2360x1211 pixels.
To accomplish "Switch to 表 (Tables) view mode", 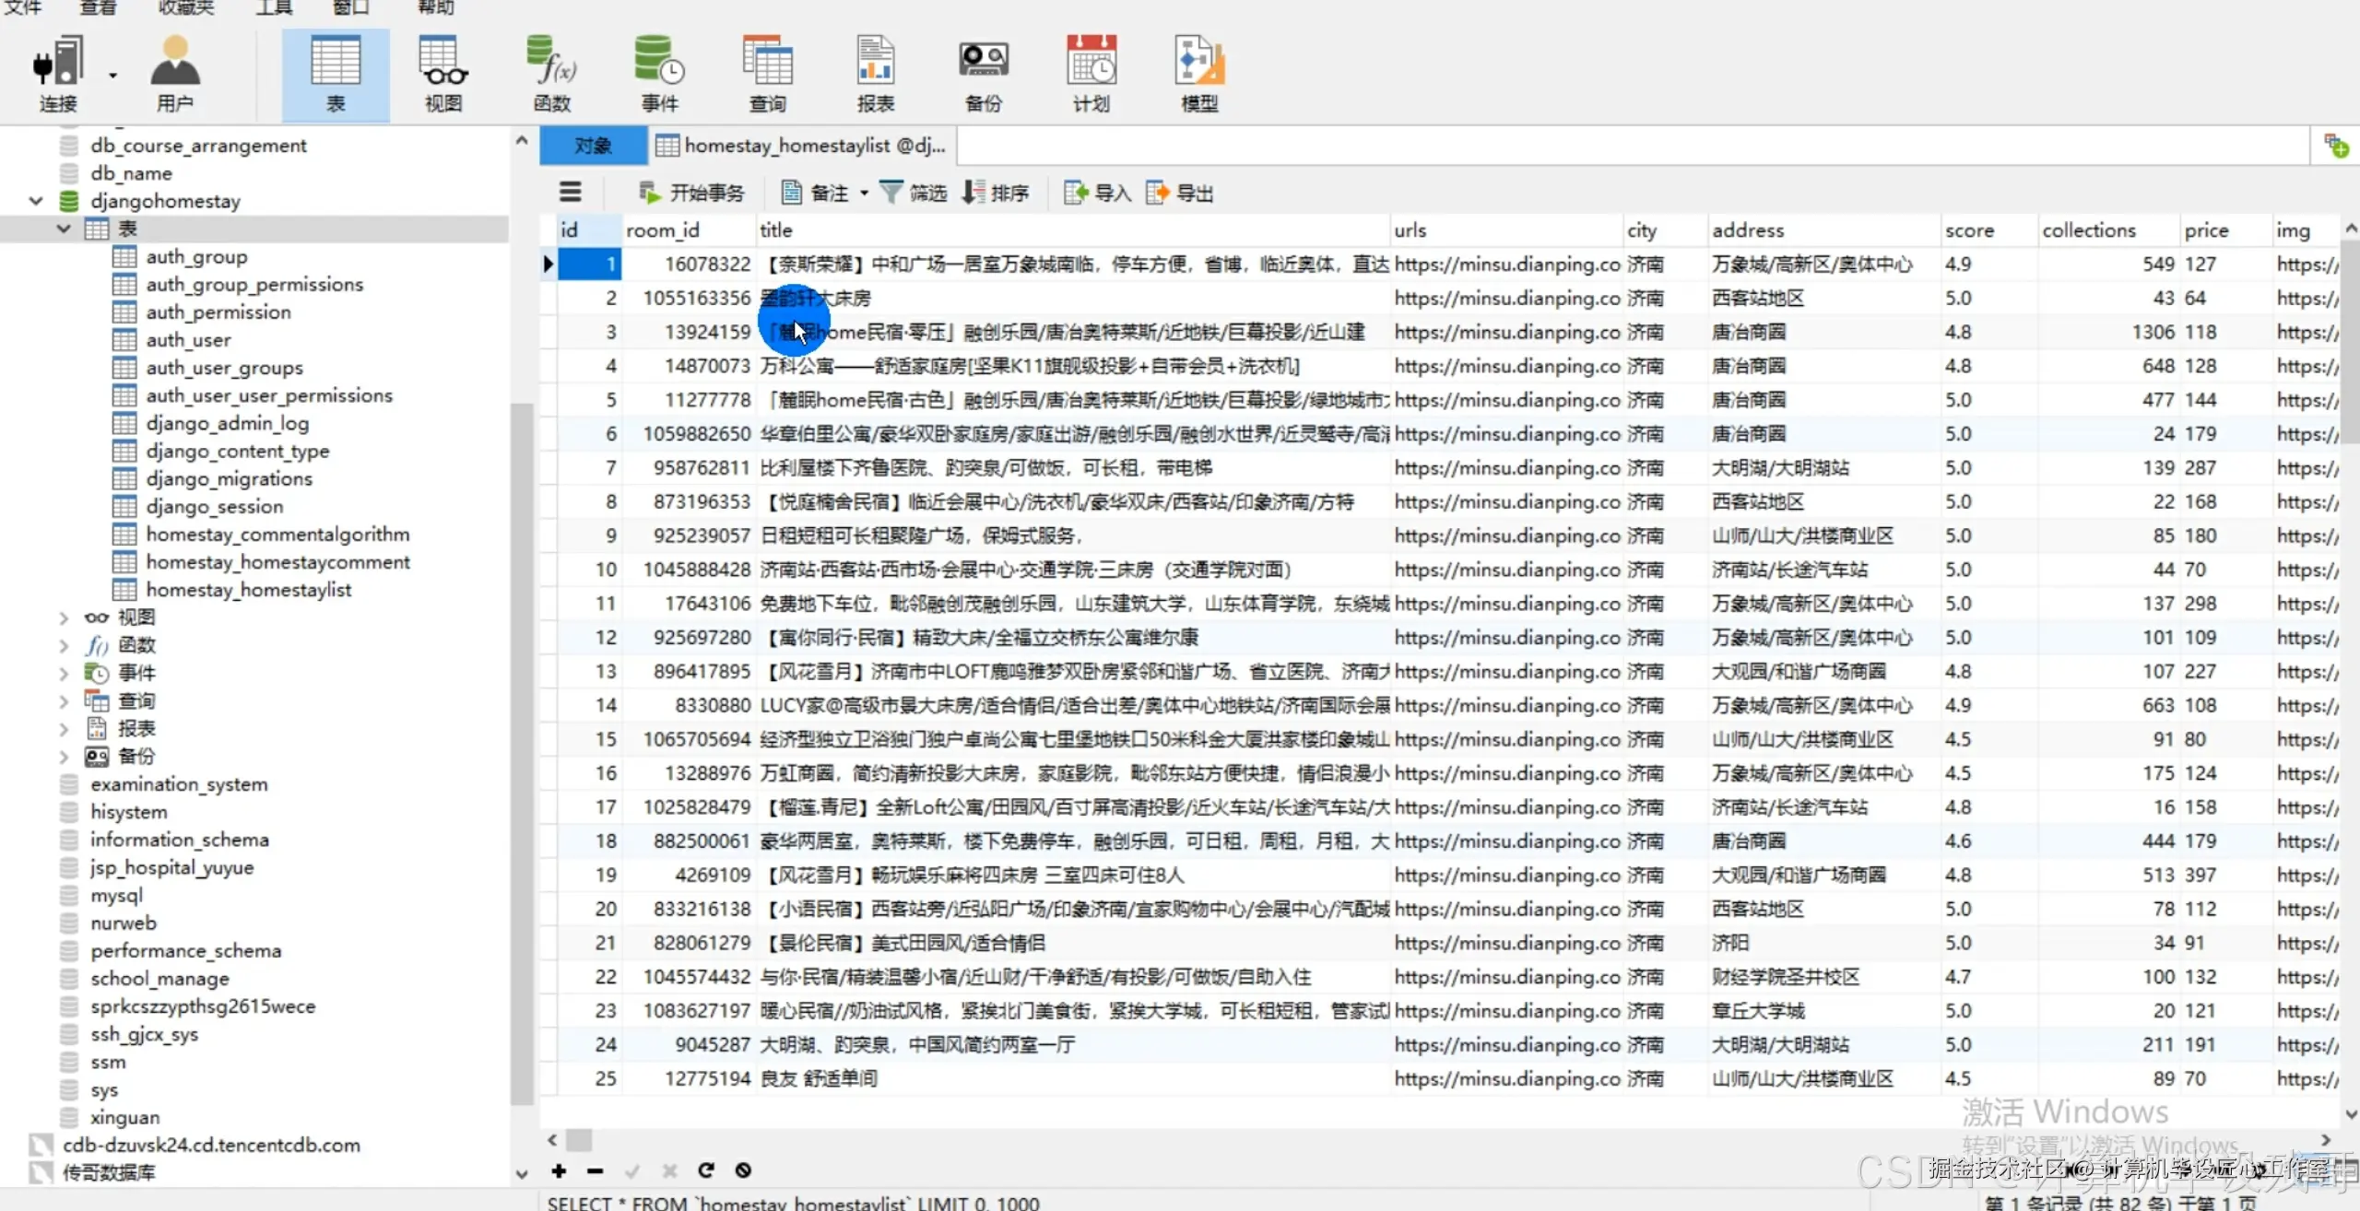I will [335, 74].
